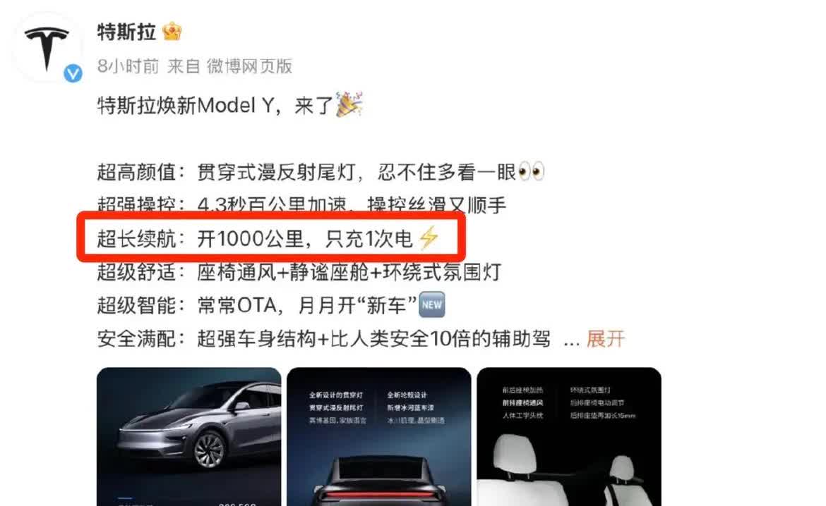This screenshot has width=826, height=506.
Task: Click the blue verified V badge
Action: [73, 73]
